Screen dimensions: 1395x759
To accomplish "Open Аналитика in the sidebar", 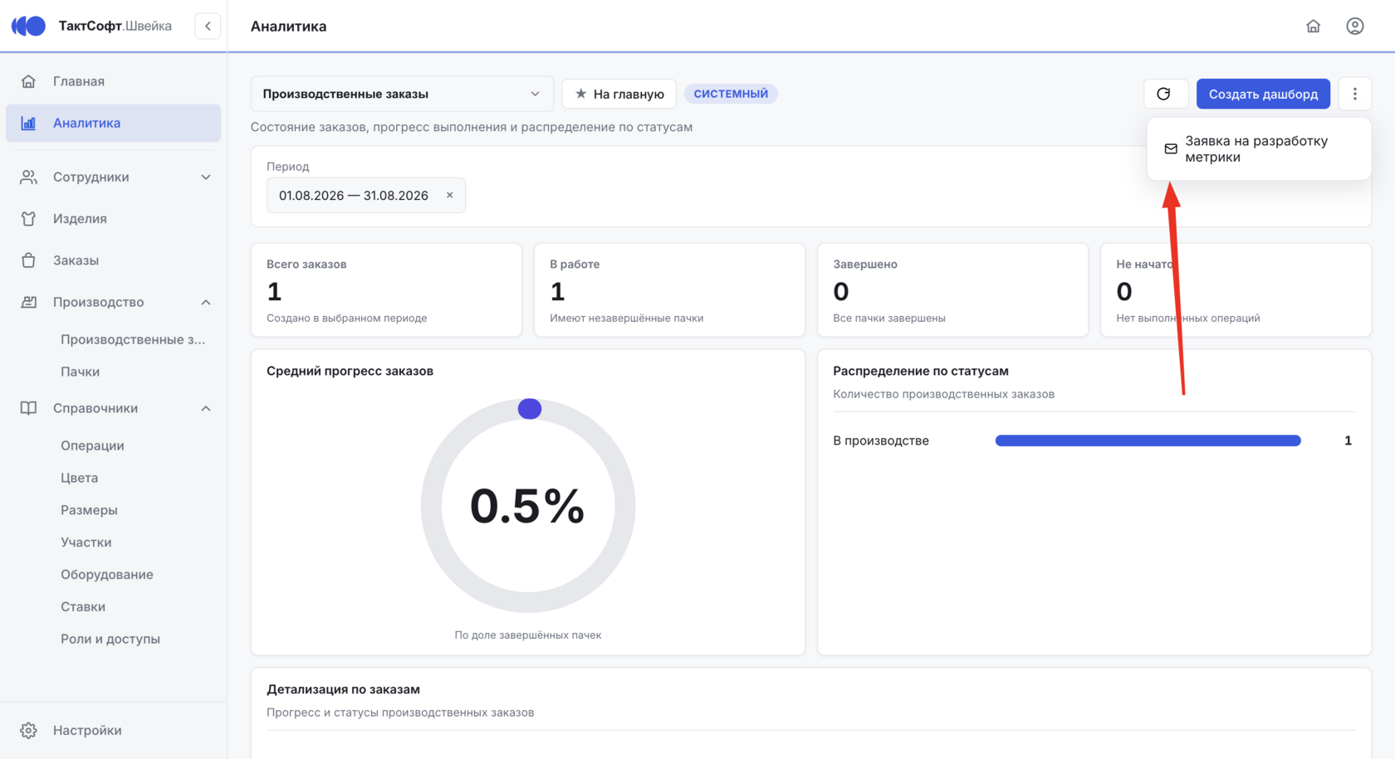I will click(114, 123).
